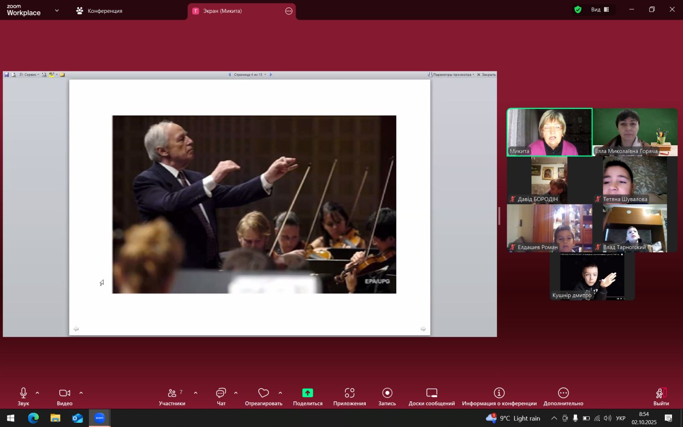
Task: Open the Вид view layout button
Action: (600, 10)
